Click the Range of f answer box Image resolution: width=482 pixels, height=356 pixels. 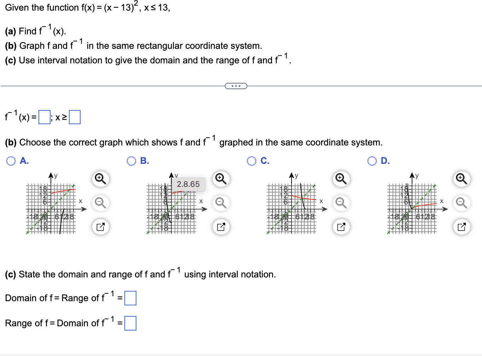point(131,323)
